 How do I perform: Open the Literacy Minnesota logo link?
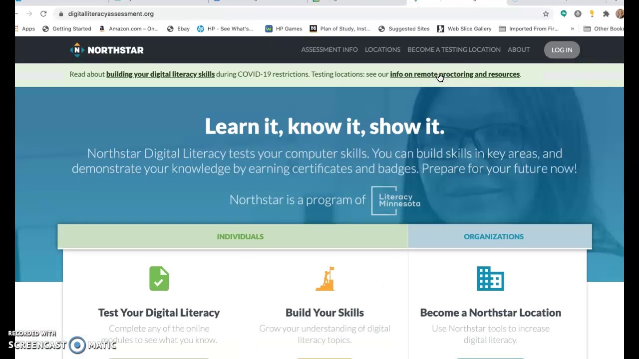pos(397,200)
